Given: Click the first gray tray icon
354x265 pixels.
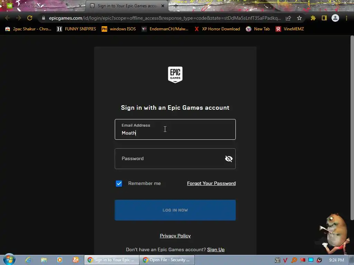Looking at the screenshot, I should click(278, 260).
